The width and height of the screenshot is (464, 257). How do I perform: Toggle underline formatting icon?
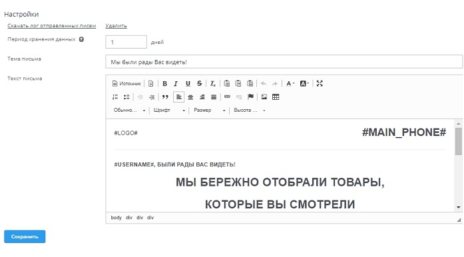coord(188,84)
